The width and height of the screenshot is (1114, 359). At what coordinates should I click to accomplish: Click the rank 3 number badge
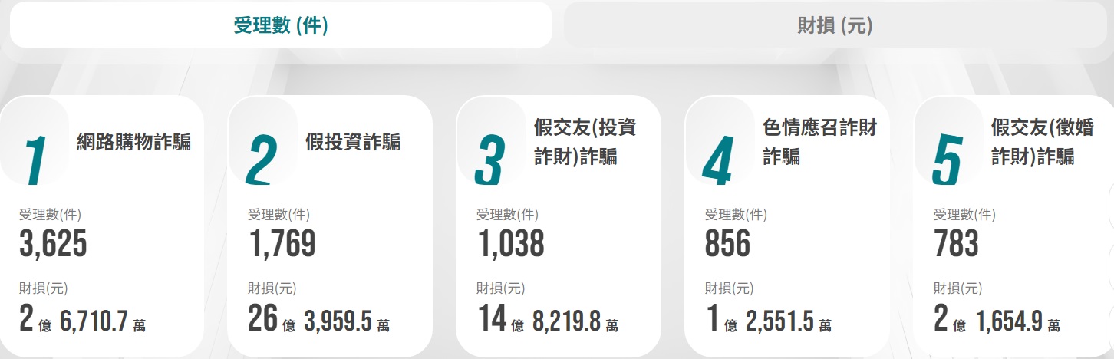tap(490, 159)
